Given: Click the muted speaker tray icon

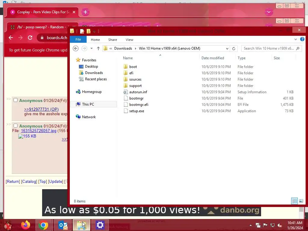Looking at the screenshot, I should pyautogui.click(x=279, y=225).
